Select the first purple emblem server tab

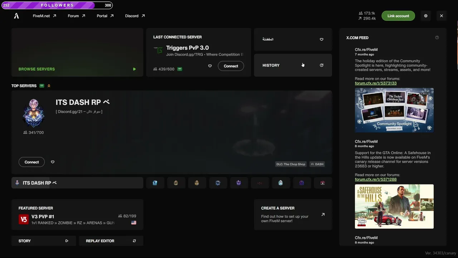tap(239, 183)
